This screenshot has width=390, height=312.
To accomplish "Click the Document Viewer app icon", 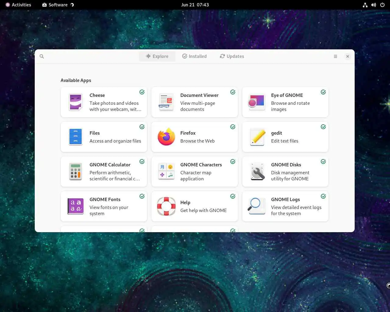I will pyautogui.click(x=166, y=102).
